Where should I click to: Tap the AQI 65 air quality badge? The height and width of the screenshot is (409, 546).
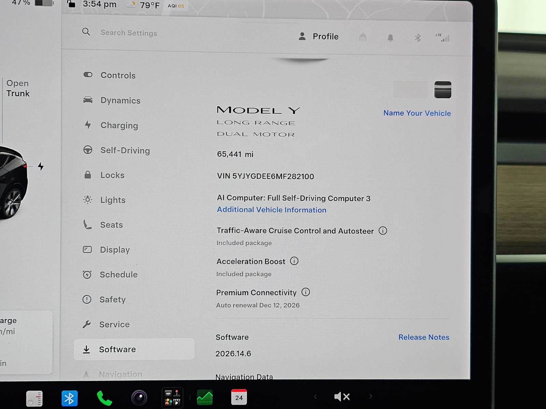click(x=176, y=6)
